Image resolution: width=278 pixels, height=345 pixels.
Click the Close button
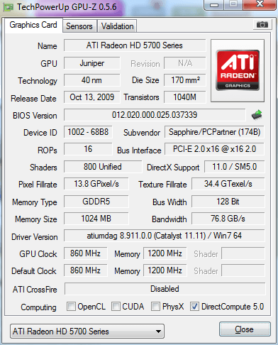[x=245, y=329]
